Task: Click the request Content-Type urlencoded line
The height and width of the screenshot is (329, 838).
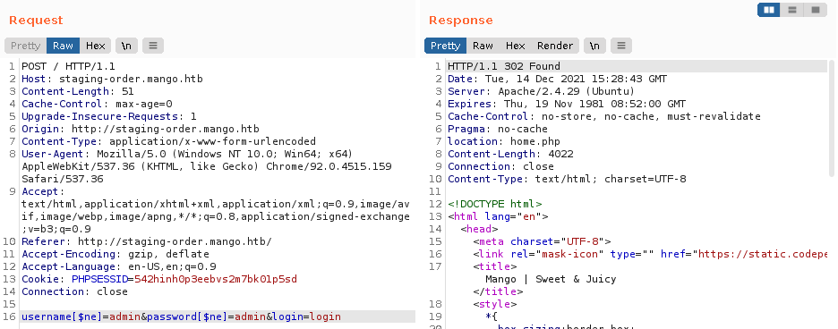Action: tap(168, 141)
